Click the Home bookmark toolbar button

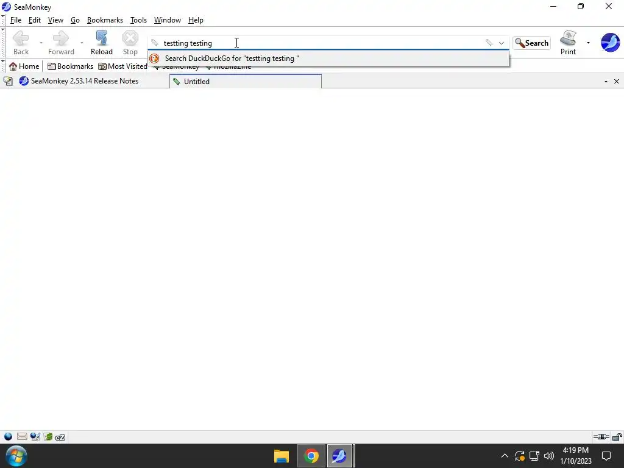24,66
